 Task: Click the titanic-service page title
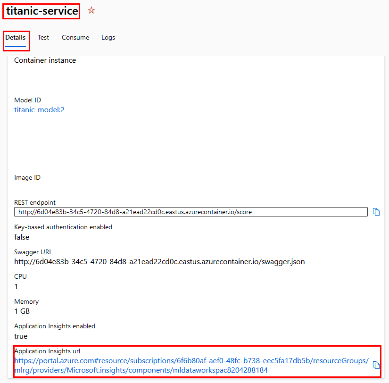(42, 11)
